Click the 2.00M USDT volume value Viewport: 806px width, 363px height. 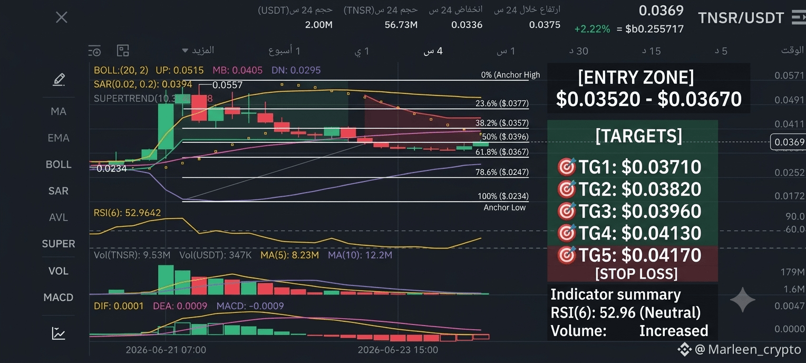[318, 25]
